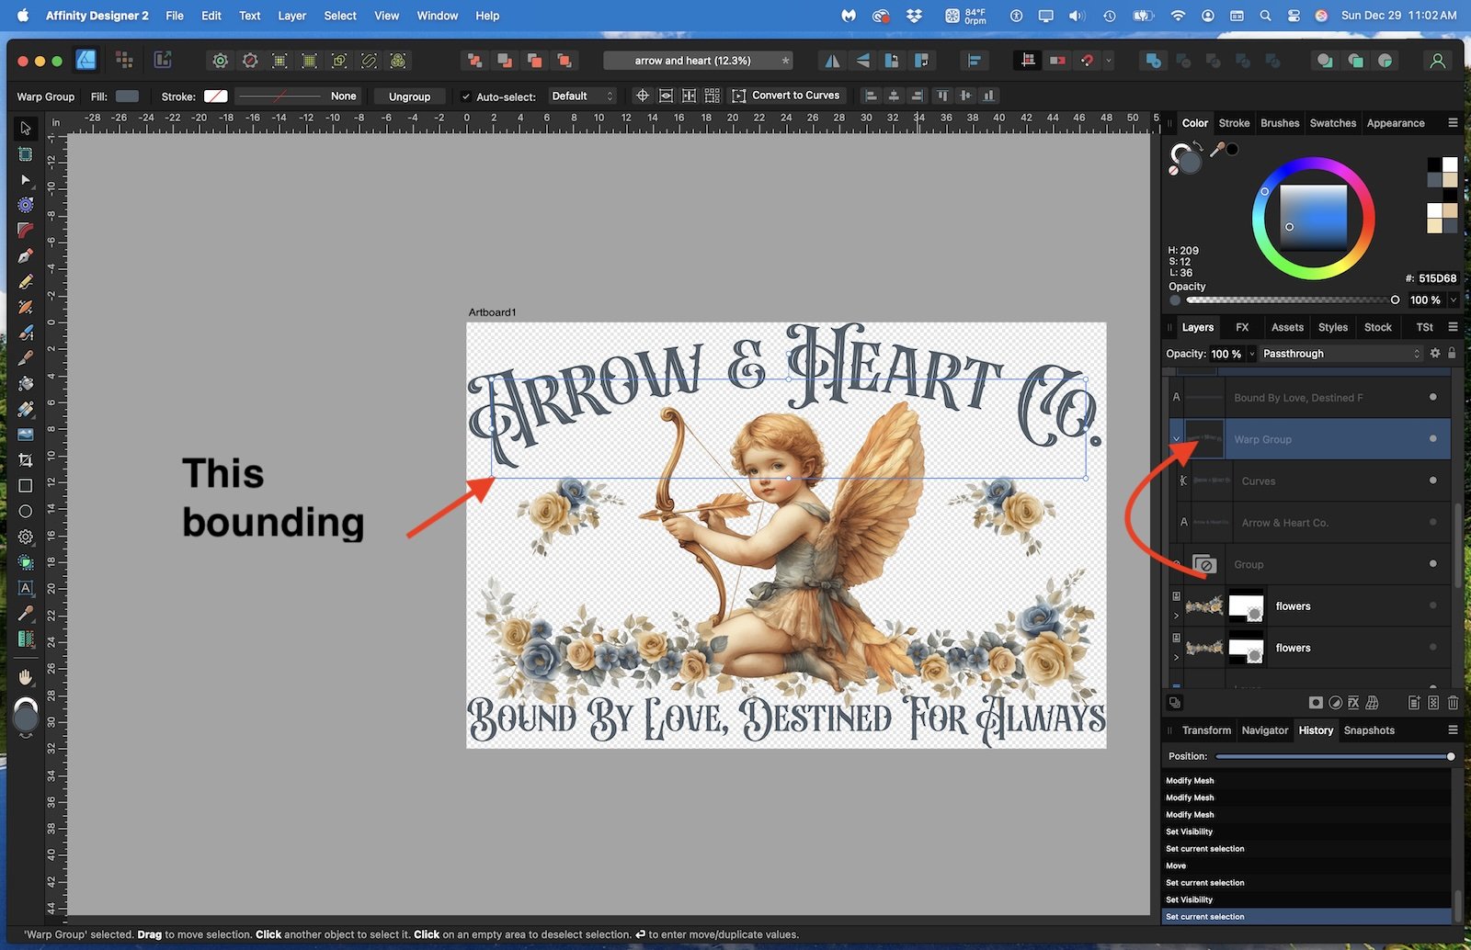
Task: Pick the eyedropper color picker in Color panel
Action: point(1217,149)
